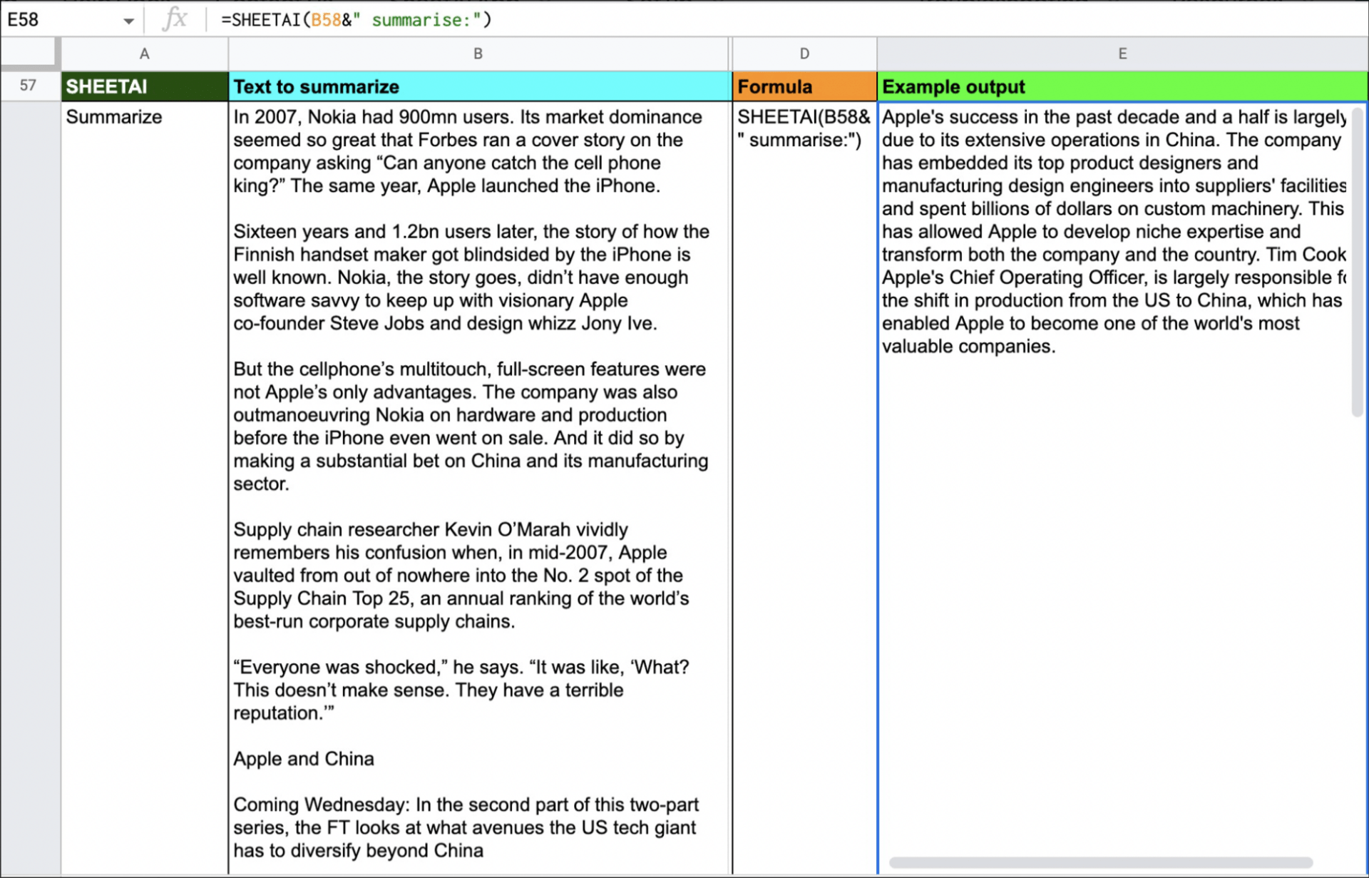Select column D header
This screenshot has width=1369, height=878.
tap(804, 54)
